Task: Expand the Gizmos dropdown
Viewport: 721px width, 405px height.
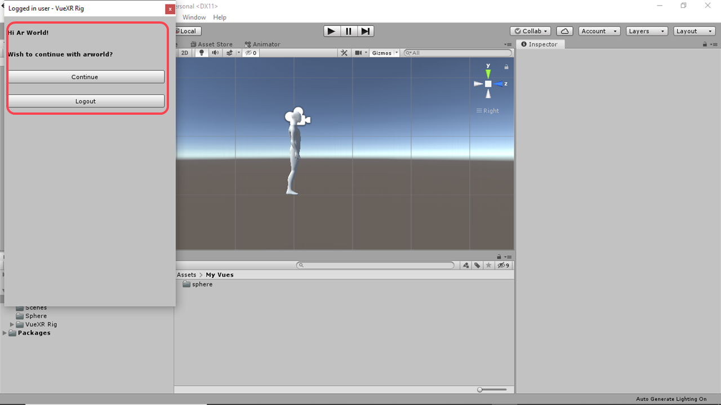Action: point(385,53)
